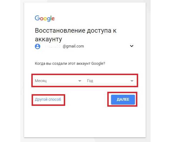Open the Год dropdown arrow
The height and width of the screenshot is (142, 173).
pyautogui.click(x=132, y=81)
